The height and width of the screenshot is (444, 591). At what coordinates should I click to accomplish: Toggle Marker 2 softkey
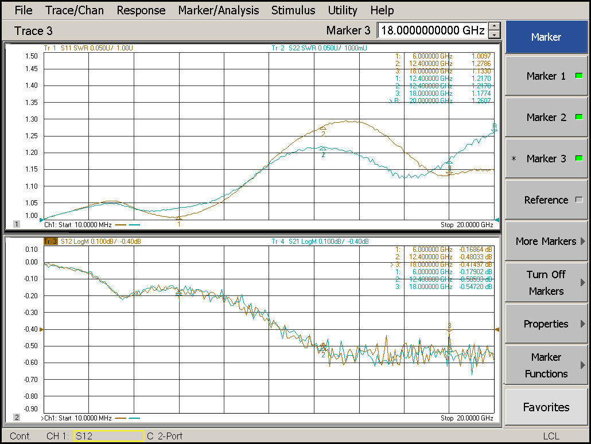[x=546, y=117]
